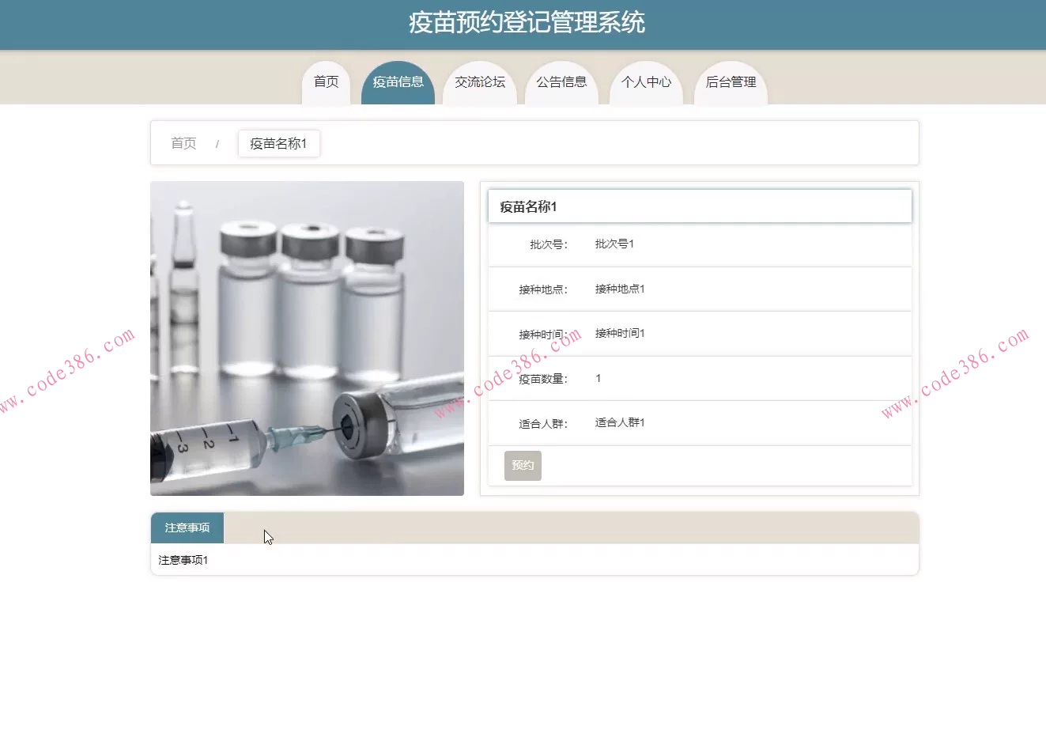Select the 批次号1 batch number row

[614, 244]
